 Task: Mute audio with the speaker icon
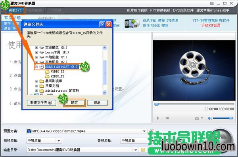point(210,118)
